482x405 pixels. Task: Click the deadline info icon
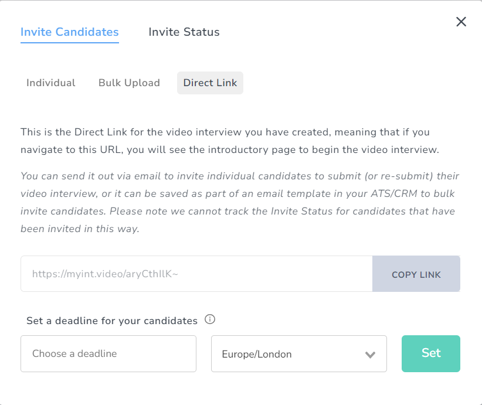[210, 319]
